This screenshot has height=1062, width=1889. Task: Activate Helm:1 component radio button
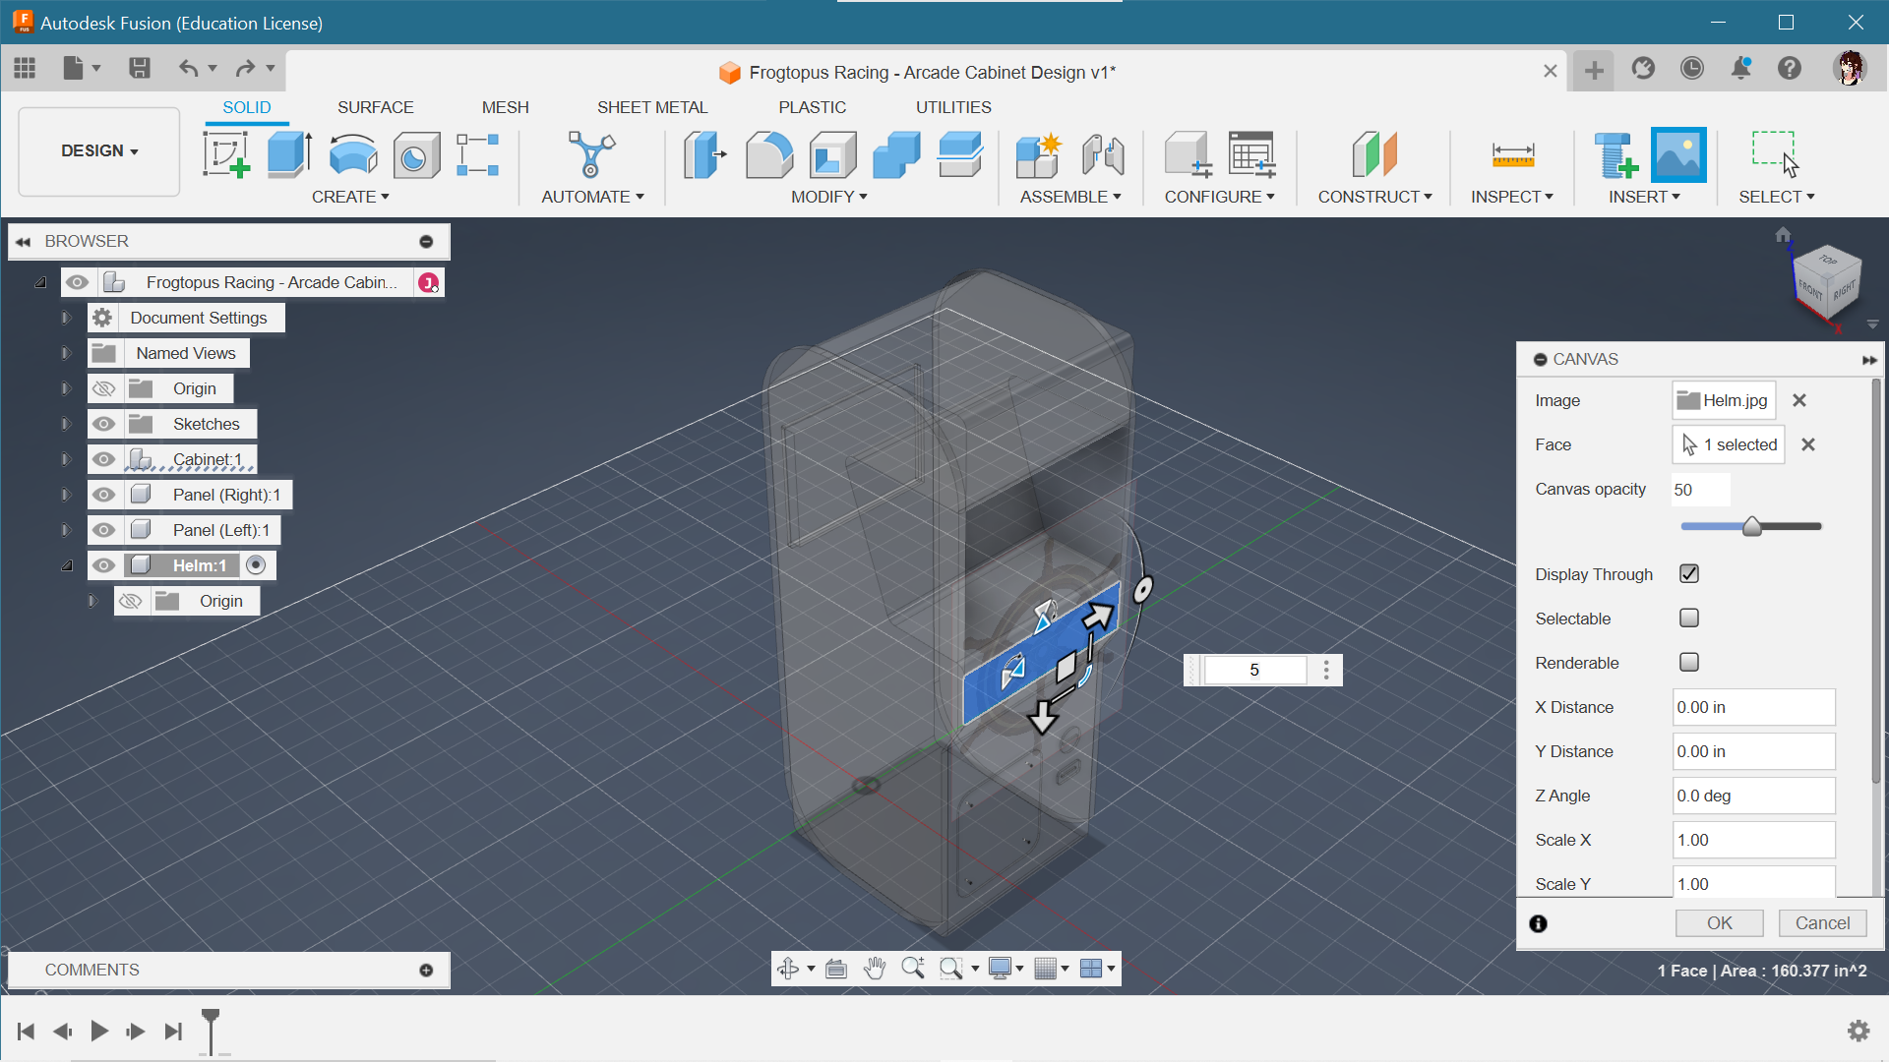click(x=256, y=565)
